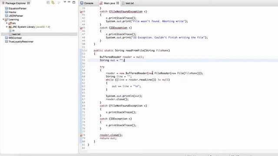Select the Package Explorer tab

tap(16, 3)
